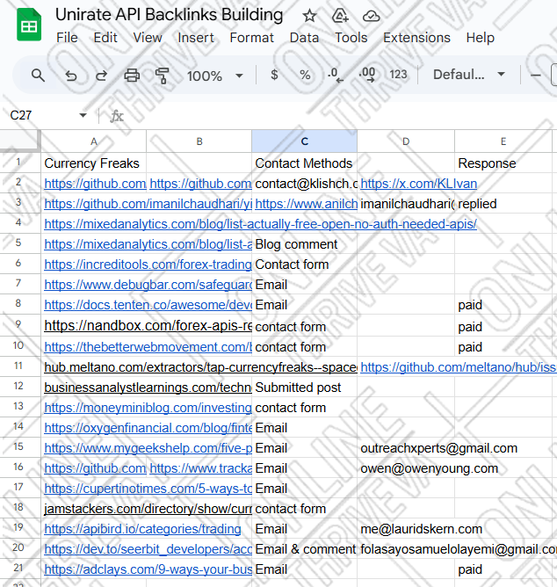The image size is (557, 587).
Task: Select the Currency Freaks cell
Action: coord(94,163)
